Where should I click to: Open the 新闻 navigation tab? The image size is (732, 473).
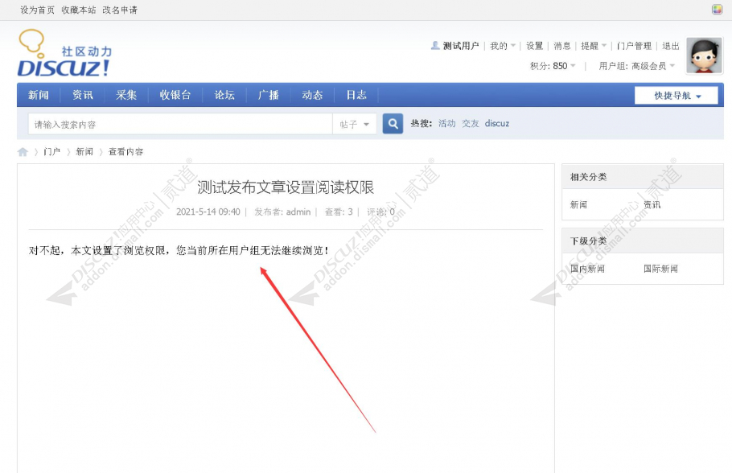39,95
